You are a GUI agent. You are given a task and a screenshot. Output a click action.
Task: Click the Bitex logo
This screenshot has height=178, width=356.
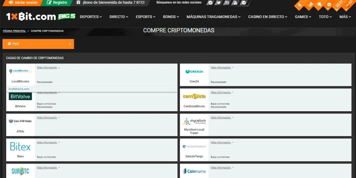click(20, 147)
